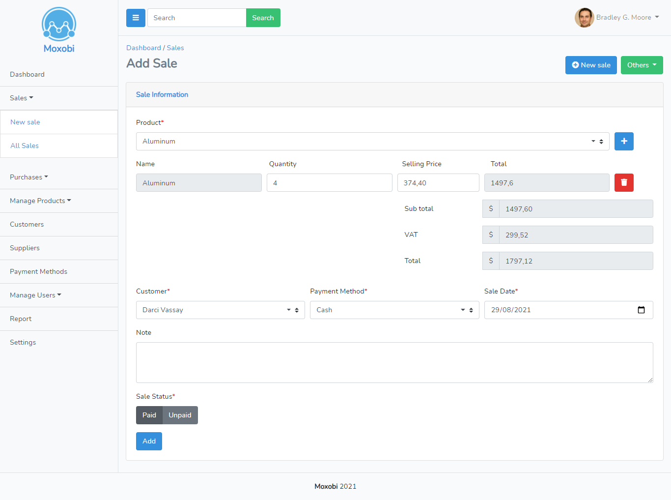Expand the Others dropdown button
This screenshot has width=671, height=500.
point(642,65)
